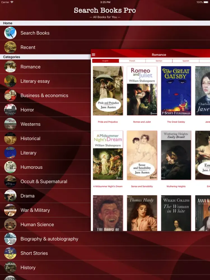The height and width of the screenshot is (280, 210).
Task: Open the Wuthering Heights cover
Action: pyautogui.click(x=176, y=155)
